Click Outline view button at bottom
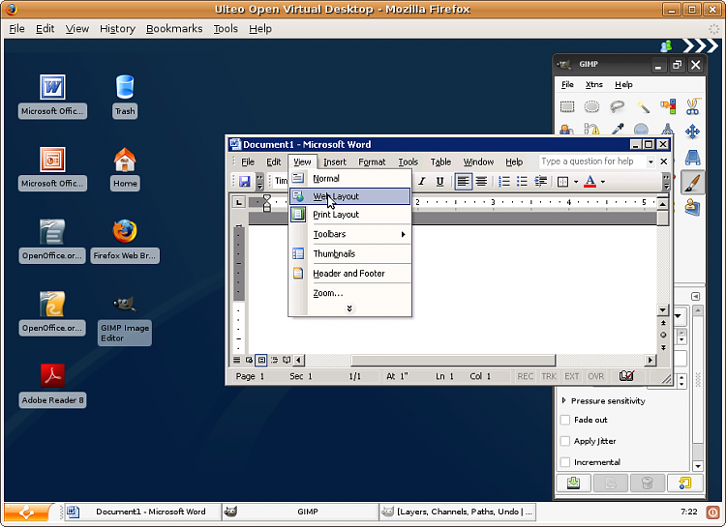 coord(274,360)
